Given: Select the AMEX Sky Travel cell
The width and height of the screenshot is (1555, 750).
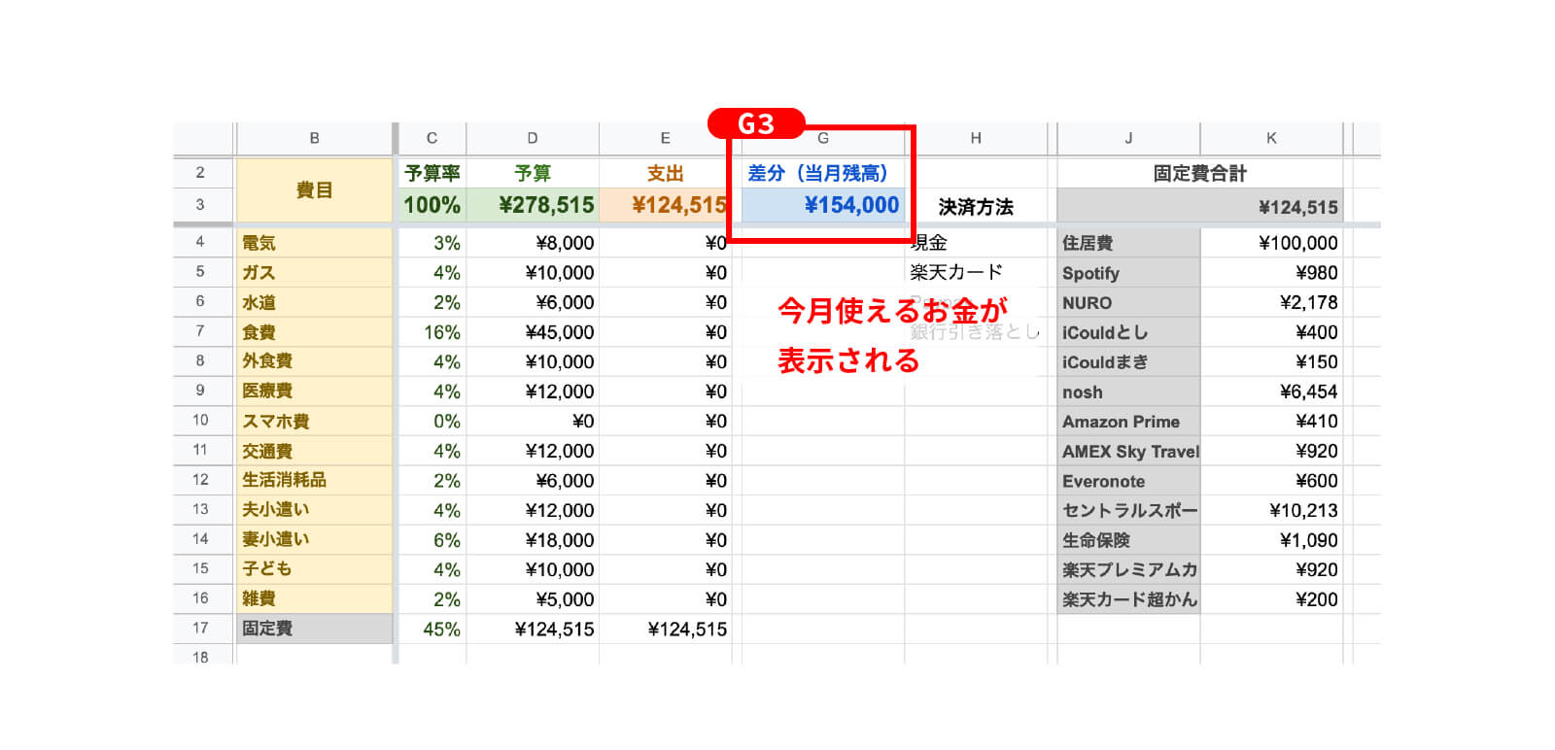Looking at the screenshot, I should click(x=1129, y=451).
